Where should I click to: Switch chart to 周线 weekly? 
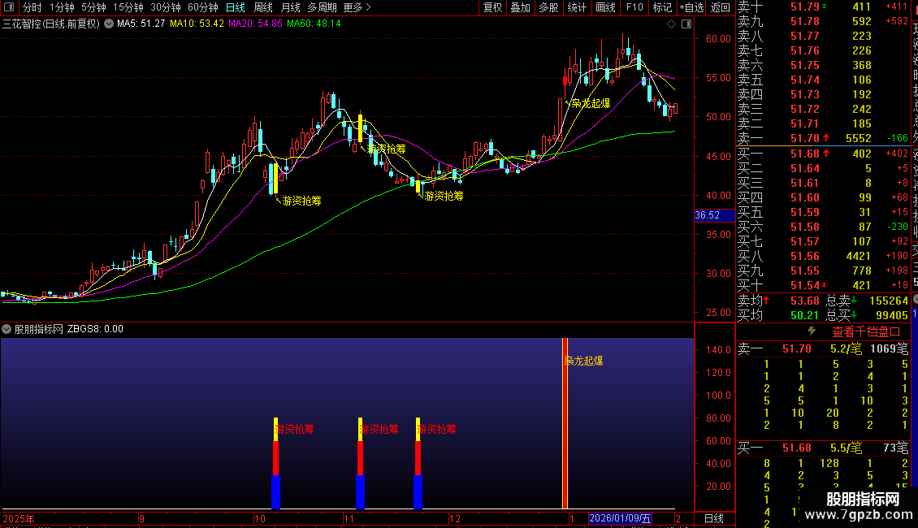click(263, 7)
